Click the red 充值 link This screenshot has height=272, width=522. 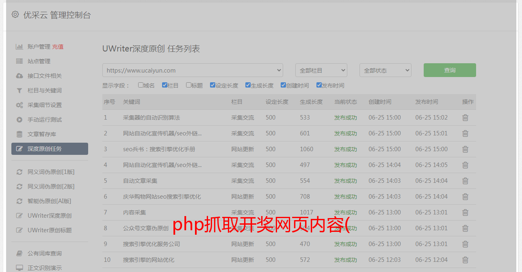(x=58, y=47)
